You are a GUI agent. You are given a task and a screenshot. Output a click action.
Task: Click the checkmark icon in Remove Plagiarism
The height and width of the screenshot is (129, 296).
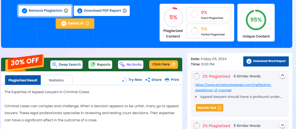point(25,11)
